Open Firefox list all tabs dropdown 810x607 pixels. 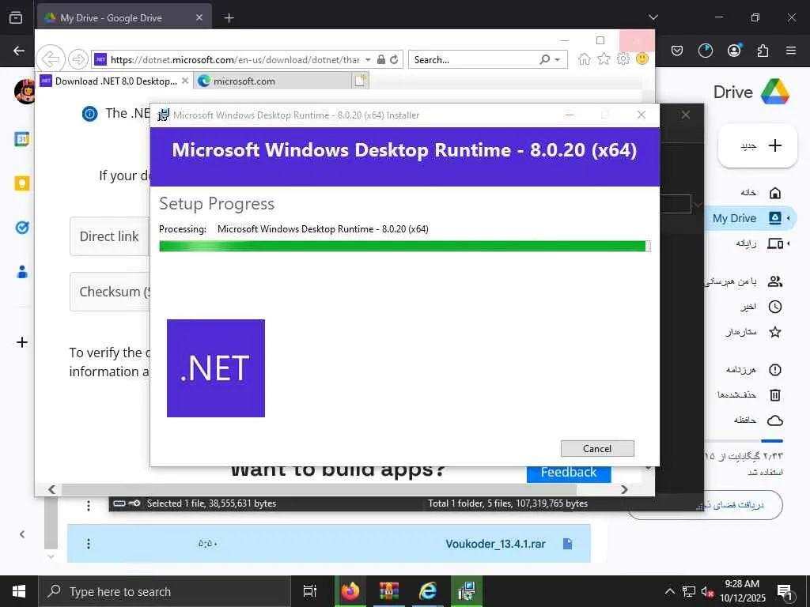[x=653, y=17]
